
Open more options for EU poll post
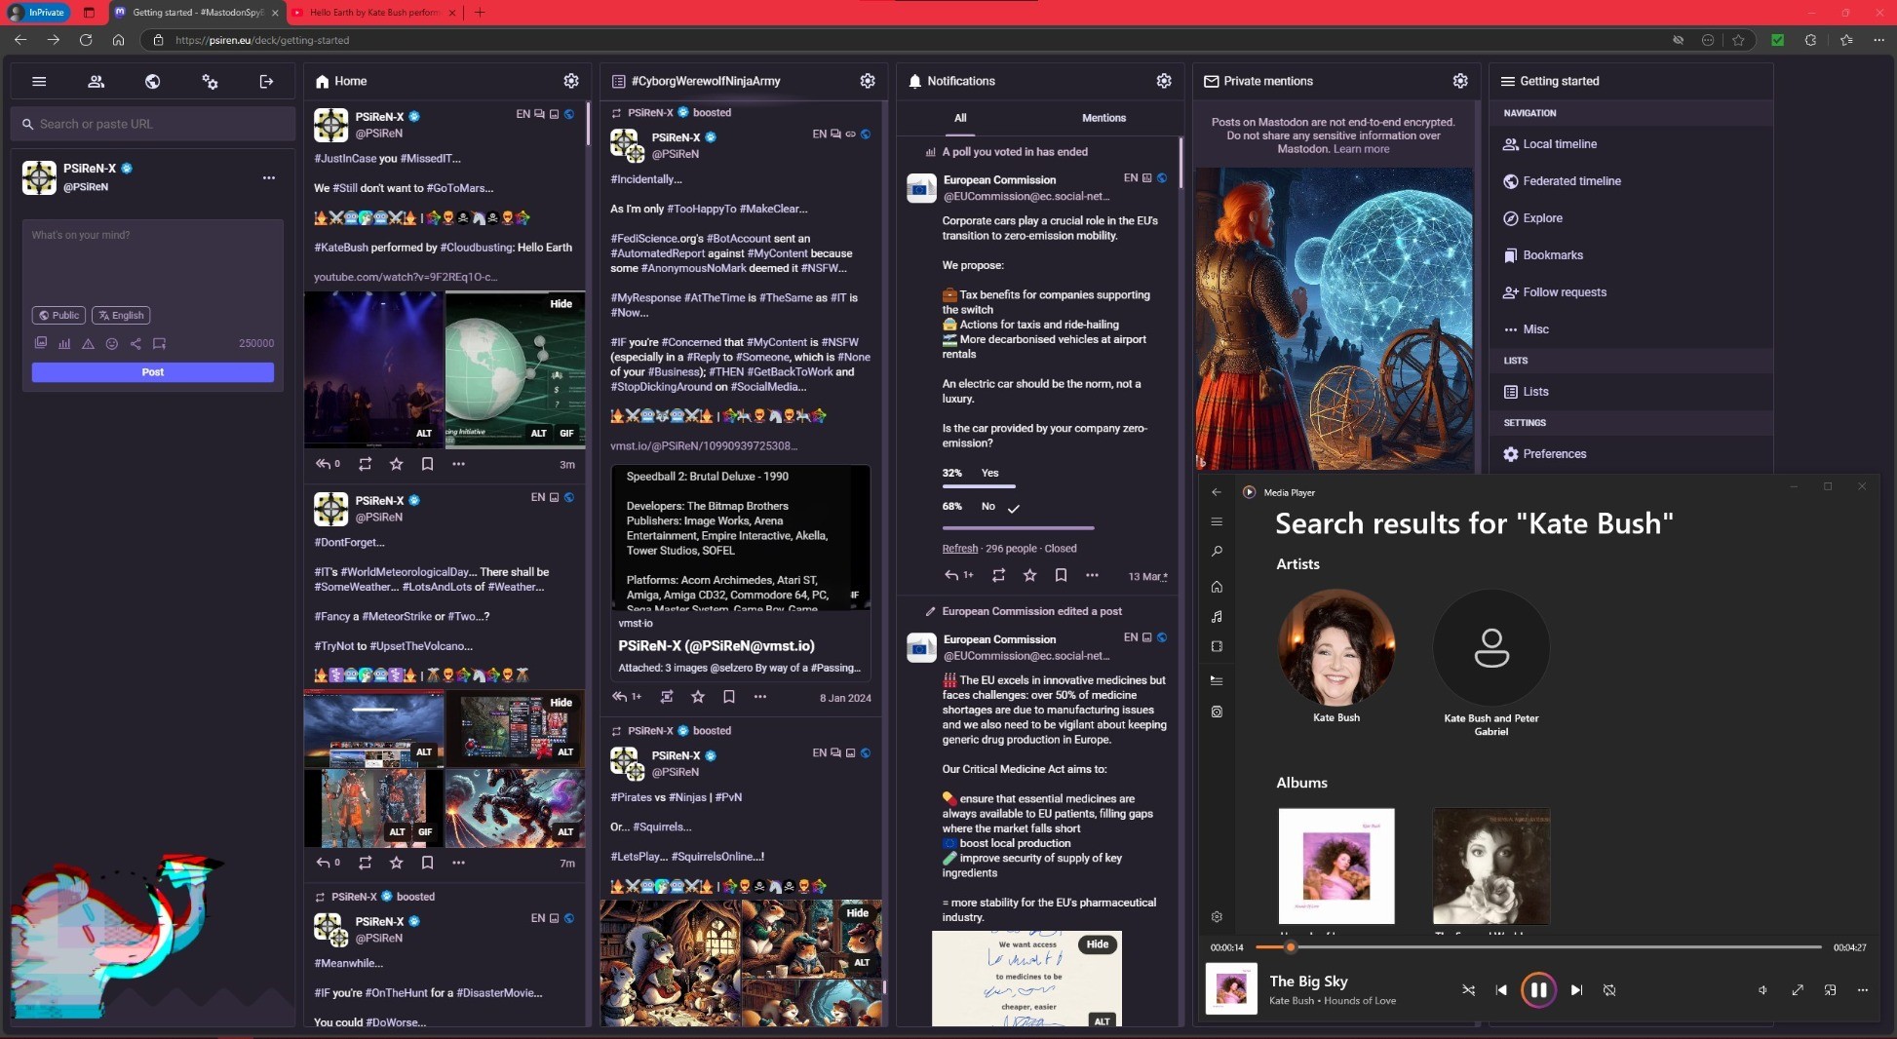(1092, 575)
